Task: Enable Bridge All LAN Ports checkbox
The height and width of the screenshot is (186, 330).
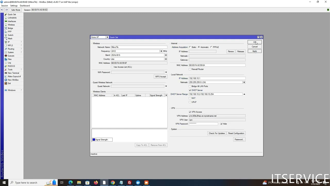Action: pyautogui.click(x=190, y=86)
